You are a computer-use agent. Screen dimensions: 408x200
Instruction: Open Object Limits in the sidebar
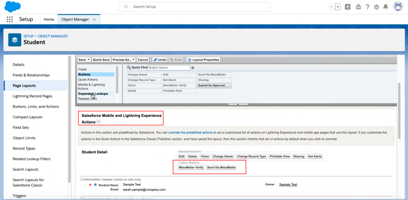click(x=24, y=138)
